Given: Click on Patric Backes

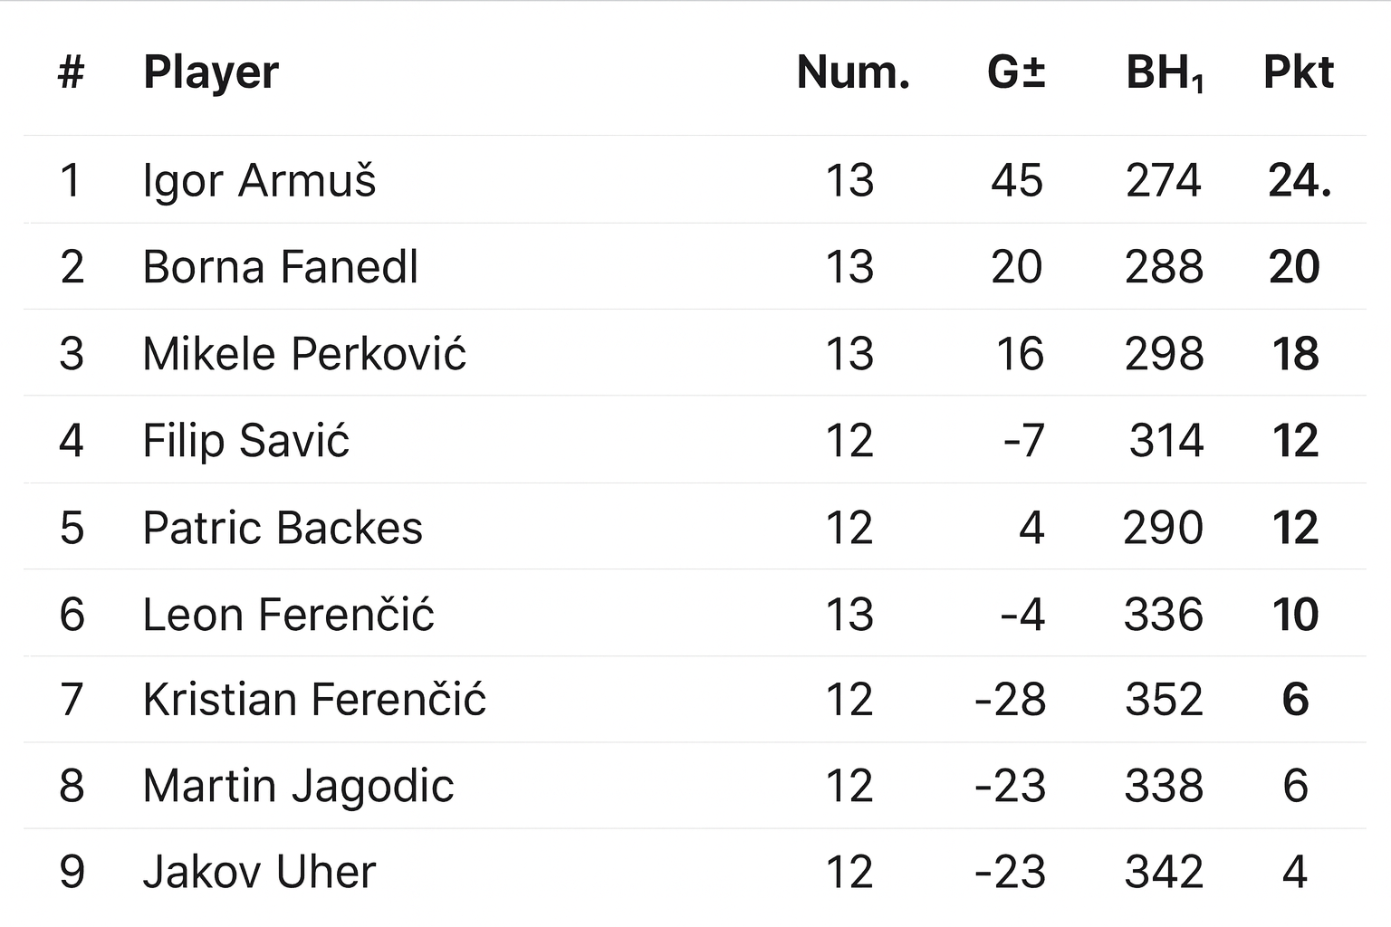Looking at the screenshot, I should click(283, 528).
